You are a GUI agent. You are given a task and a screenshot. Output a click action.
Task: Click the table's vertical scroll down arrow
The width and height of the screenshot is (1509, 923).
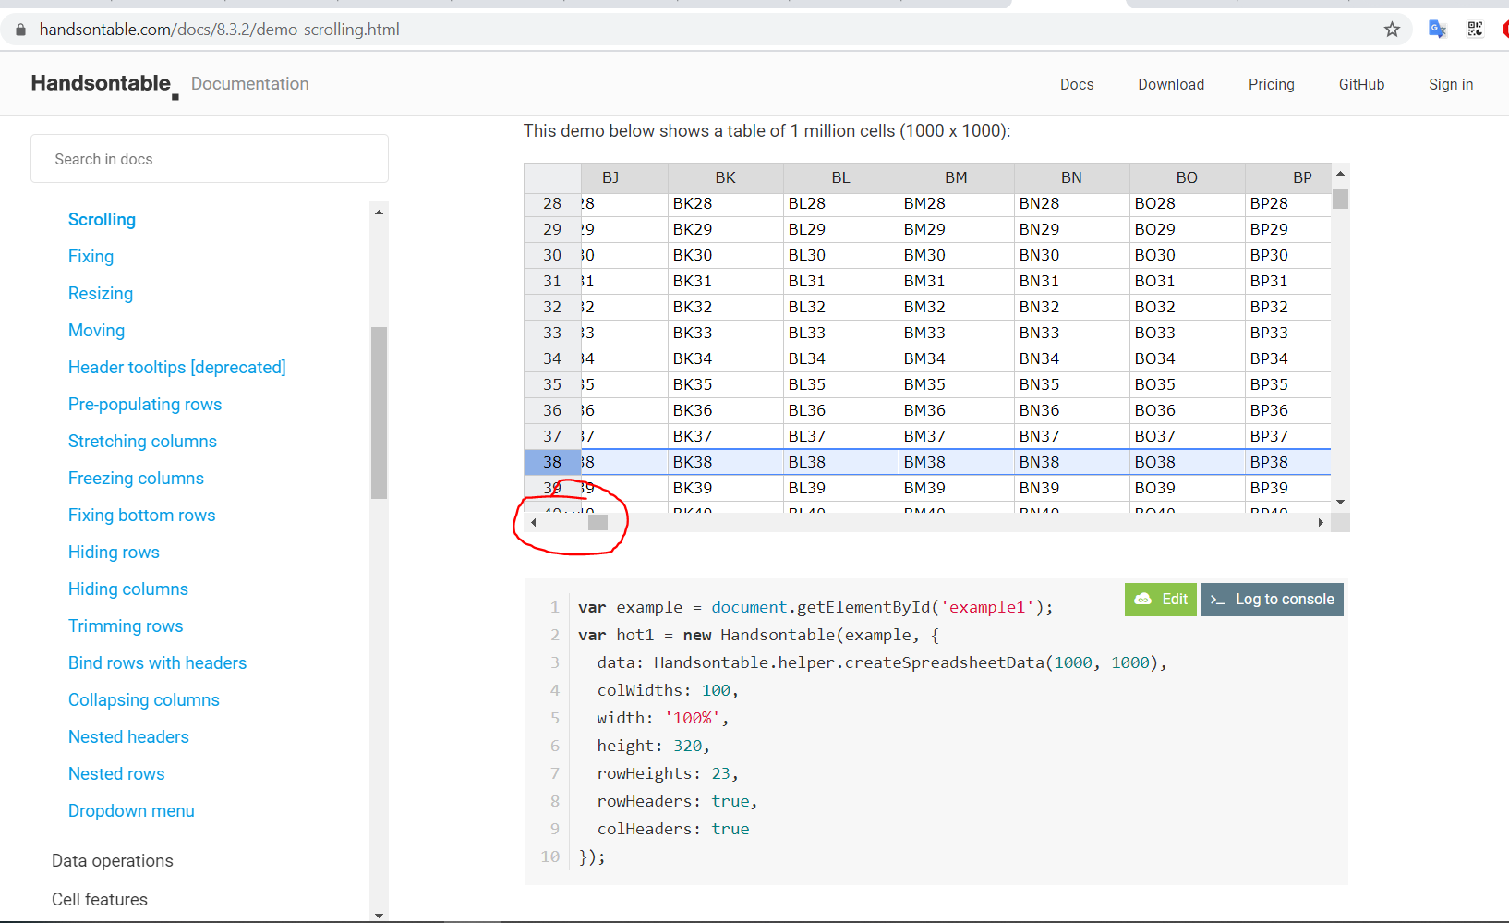[1340, 502]
